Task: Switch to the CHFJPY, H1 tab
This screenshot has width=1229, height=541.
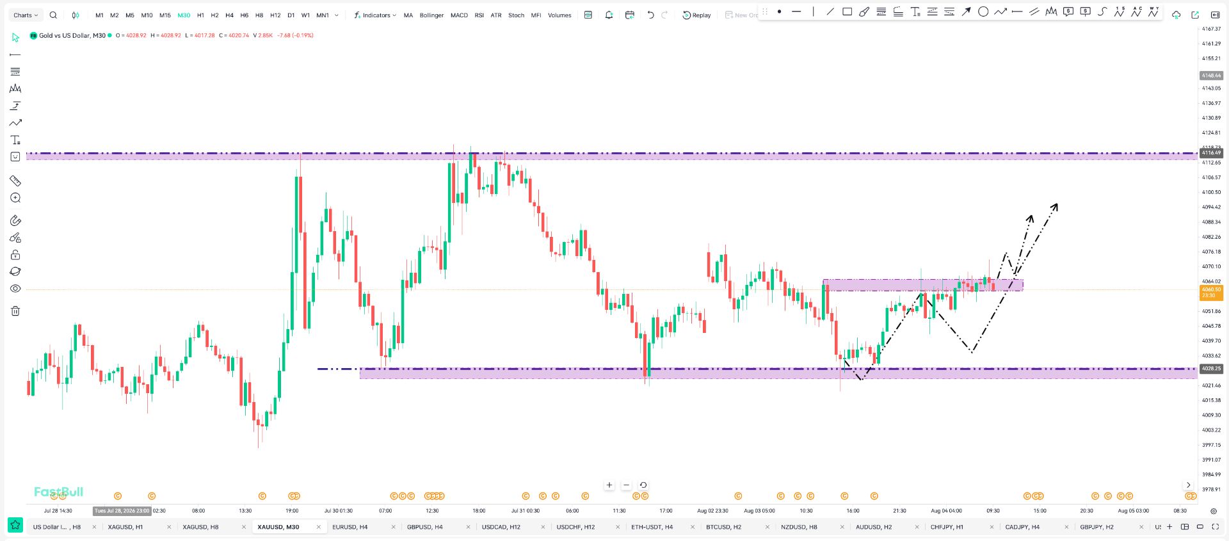Action: tap(947, 527)
